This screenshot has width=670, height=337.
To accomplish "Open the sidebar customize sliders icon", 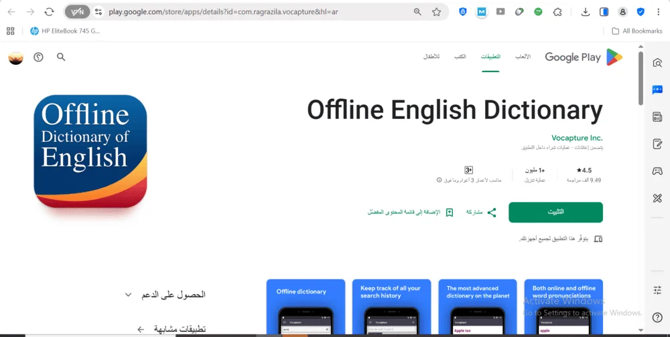I will click(x=657, y=290).
